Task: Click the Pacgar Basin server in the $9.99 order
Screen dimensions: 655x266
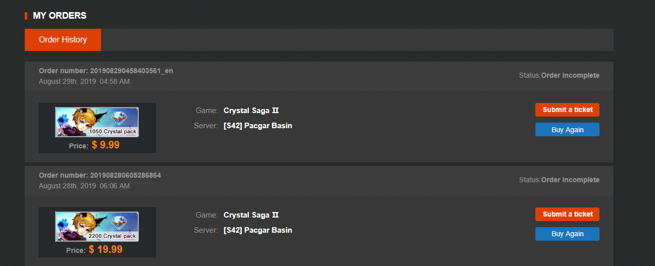Action: 258,126
